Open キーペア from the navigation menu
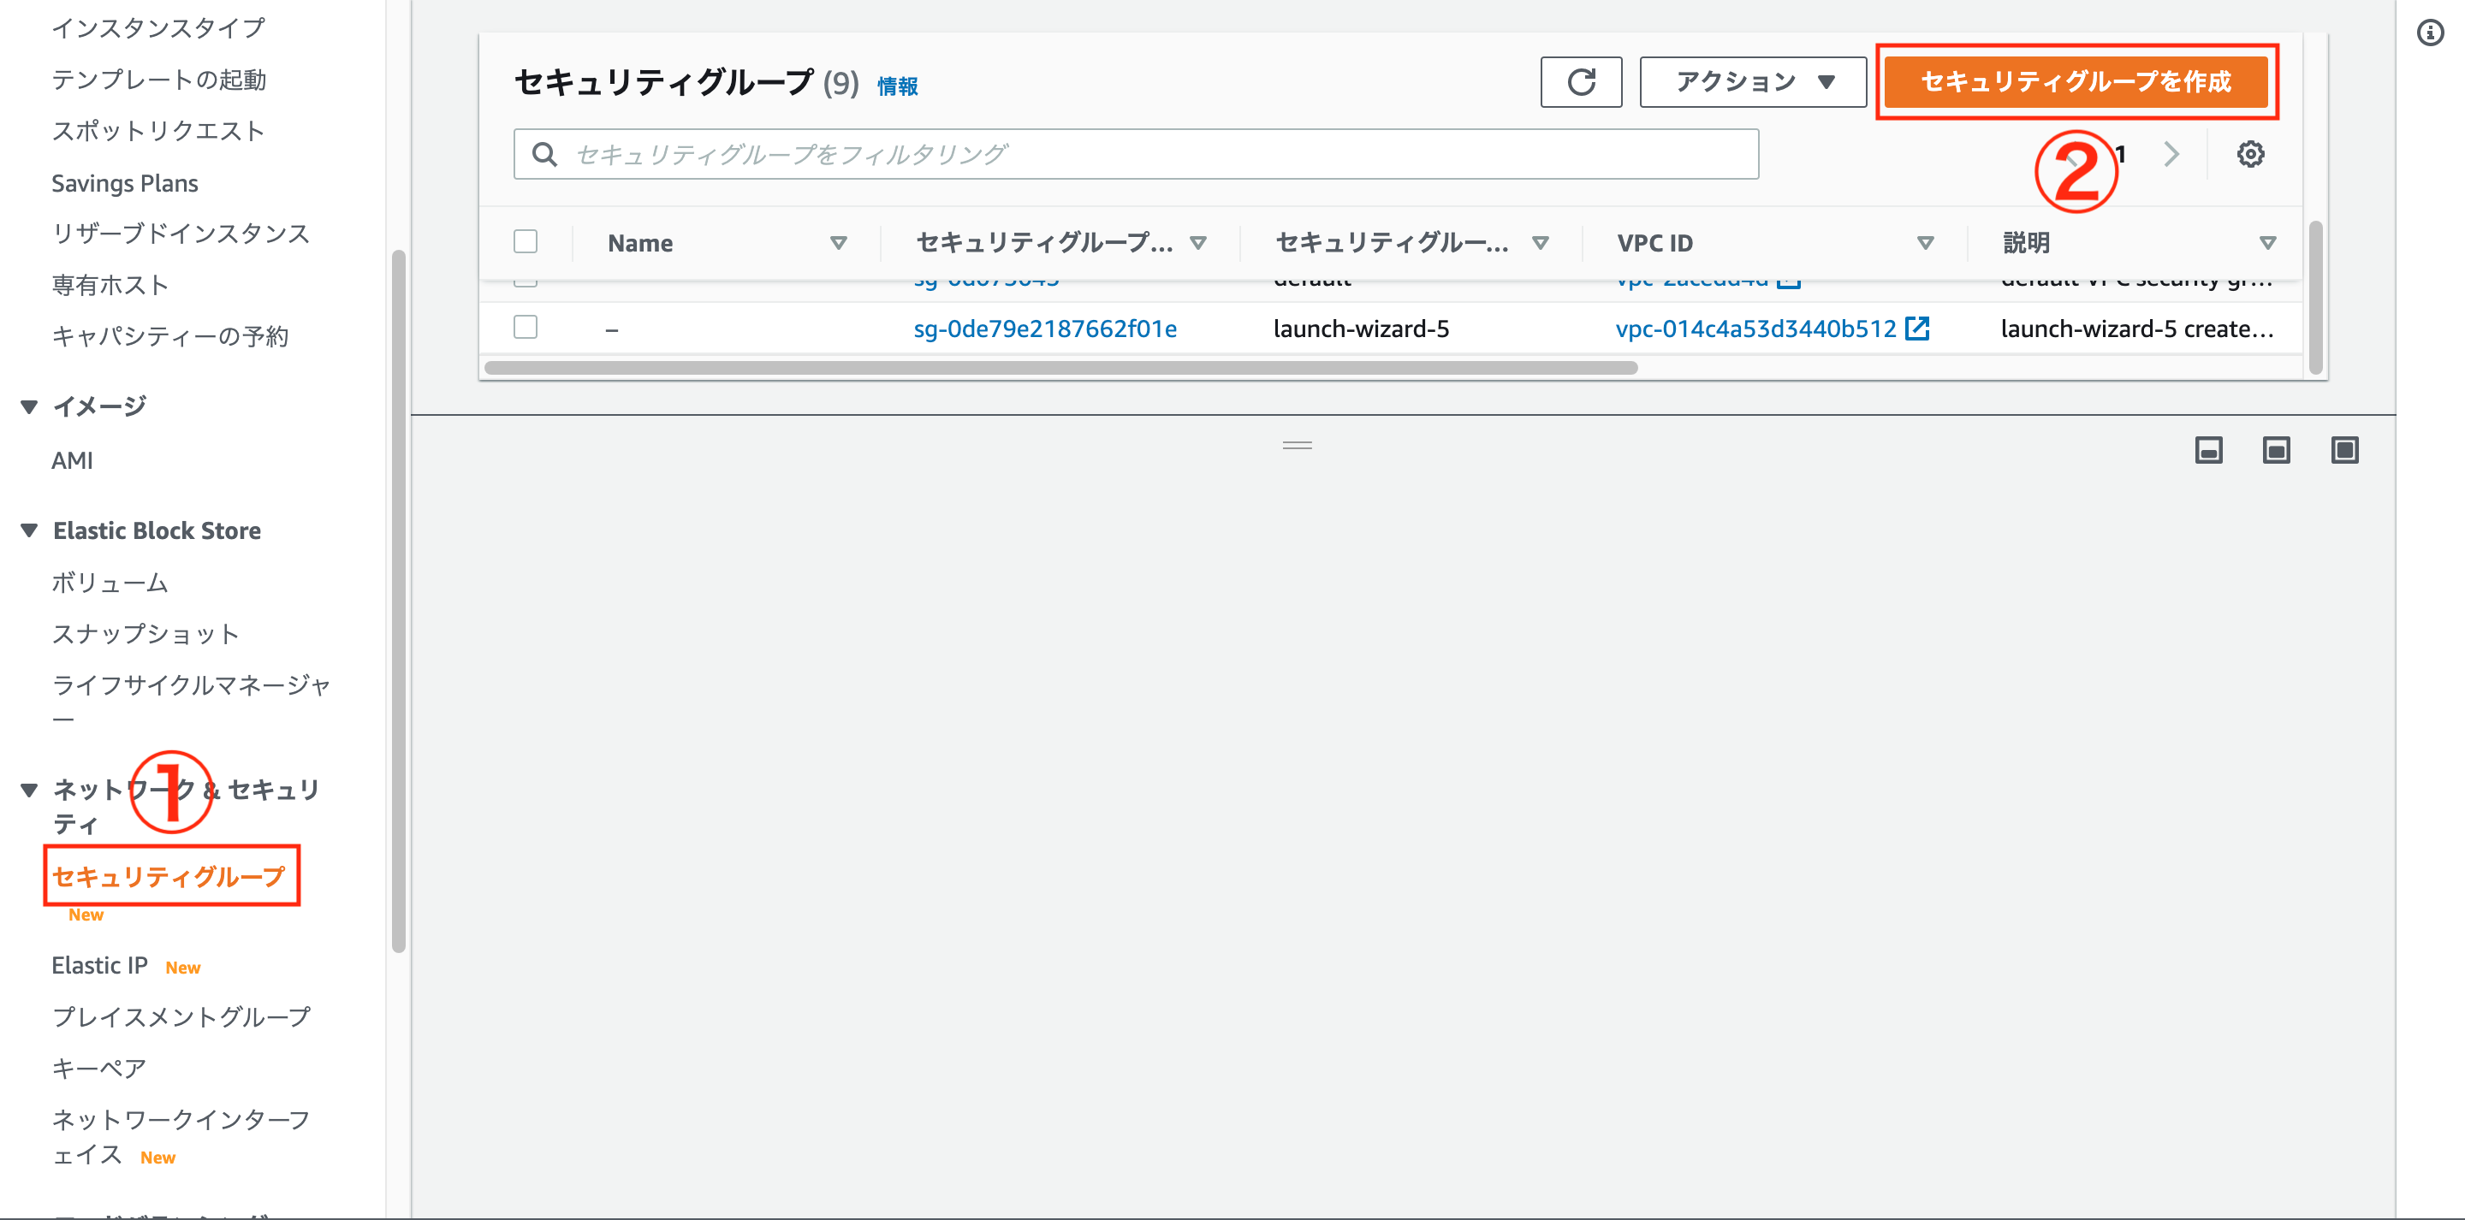The height and width of the screenshot is (1220, 2465). pos(98,1067)
